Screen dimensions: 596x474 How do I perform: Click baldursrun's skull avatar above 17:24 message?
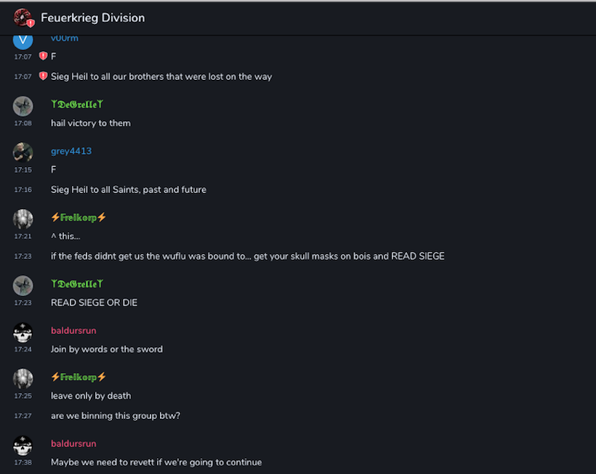[x=23, y=332]
